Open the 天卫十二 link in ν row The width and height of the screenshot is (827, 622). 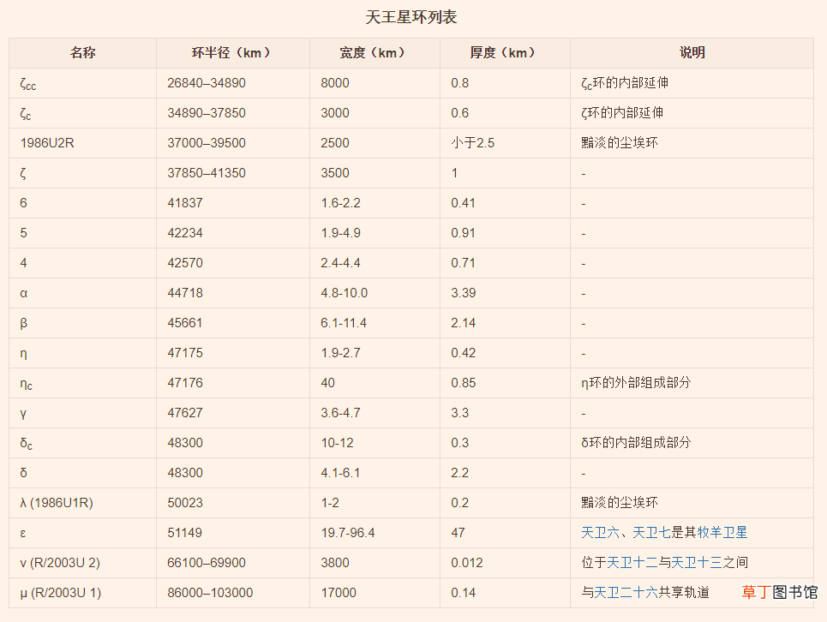click(x=632, y=562)
